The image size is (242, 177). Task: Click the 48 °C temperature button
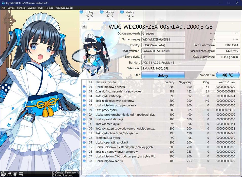pos(228,75)
